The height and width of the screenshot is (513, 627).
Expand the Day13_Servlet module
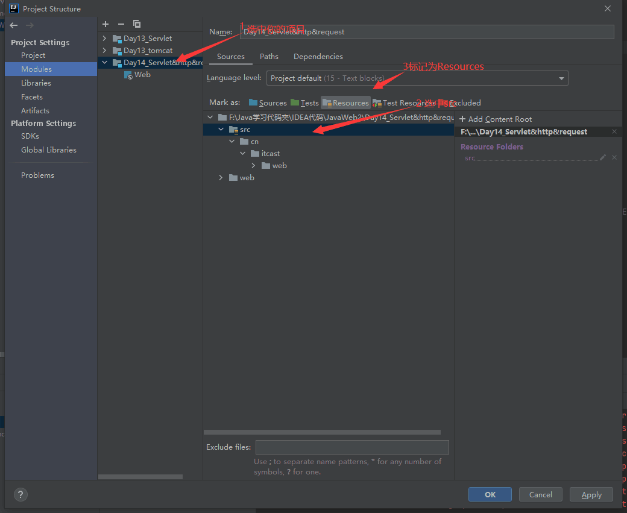[x=104, y=39]
